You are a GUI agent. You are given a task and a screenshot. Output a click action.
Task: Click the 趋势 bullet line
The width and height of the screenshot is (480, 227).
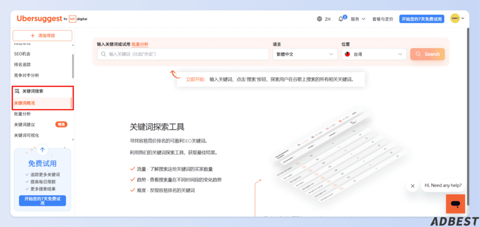tap(176, 180)
